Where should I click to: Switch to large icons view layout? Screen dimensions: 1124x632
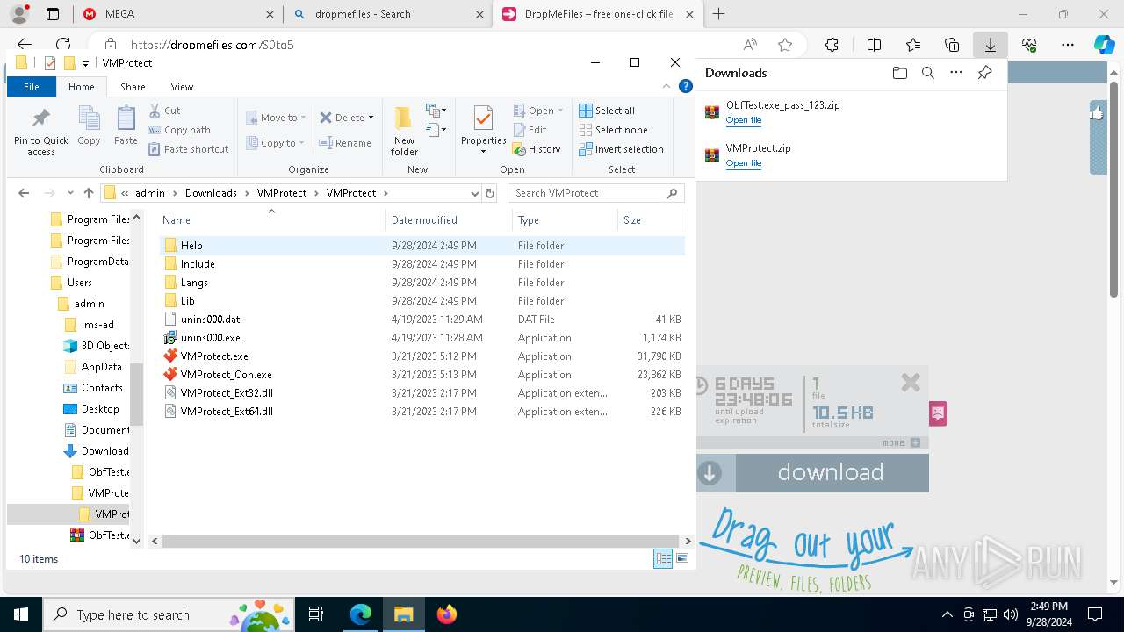pyautogui.click(x=682, y=558)
